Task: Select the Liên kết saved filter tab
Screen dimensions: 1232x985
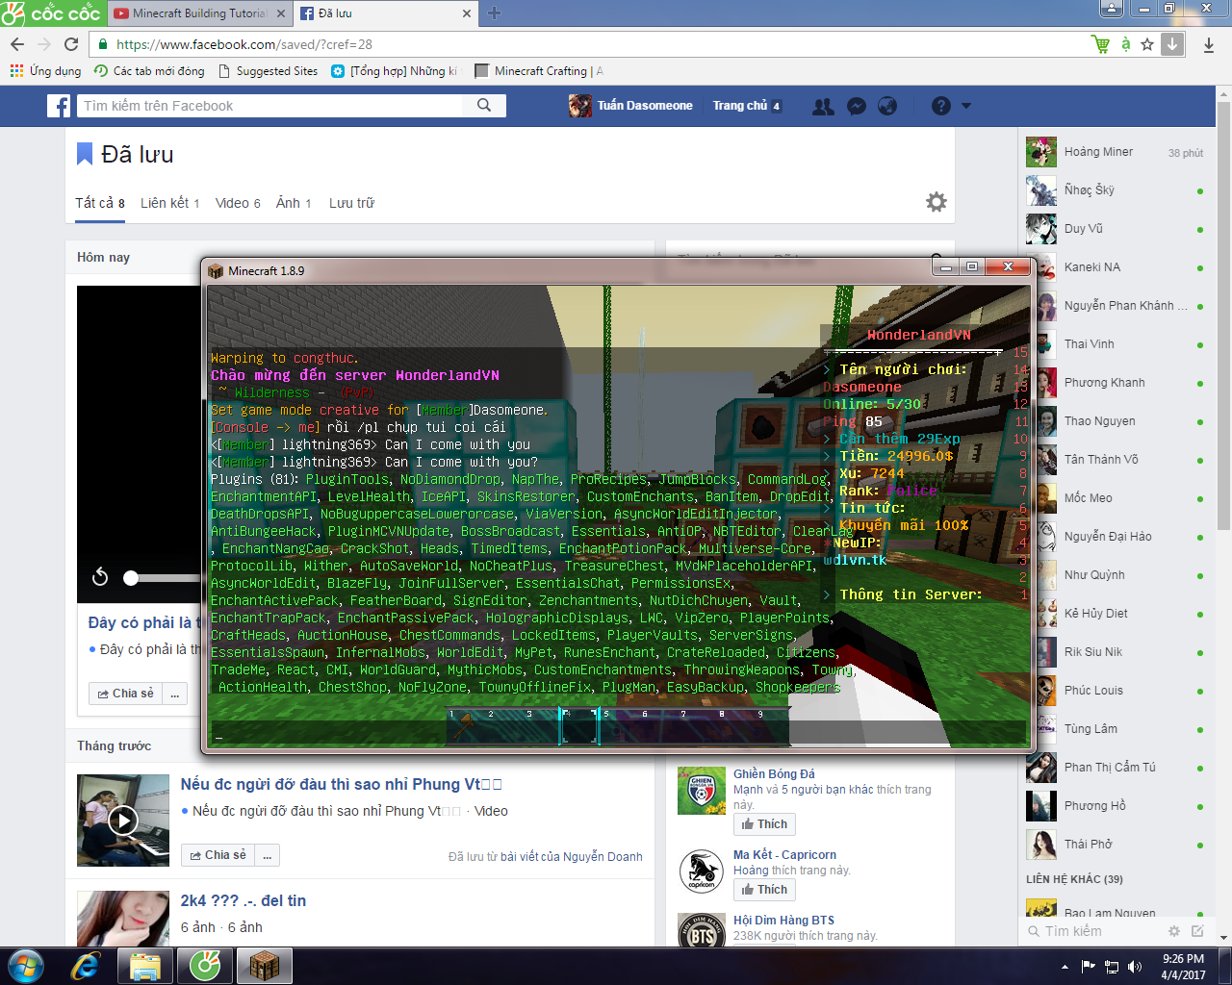Action: tap(170, 203)
